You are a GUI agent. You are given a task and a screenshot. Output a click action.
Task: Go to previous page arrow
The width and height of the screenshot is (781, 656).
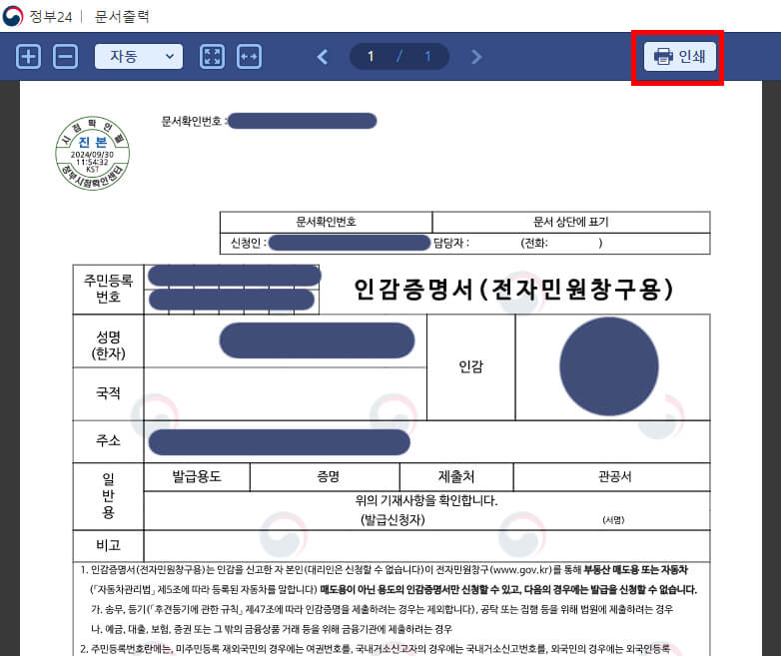click(323, 57)
